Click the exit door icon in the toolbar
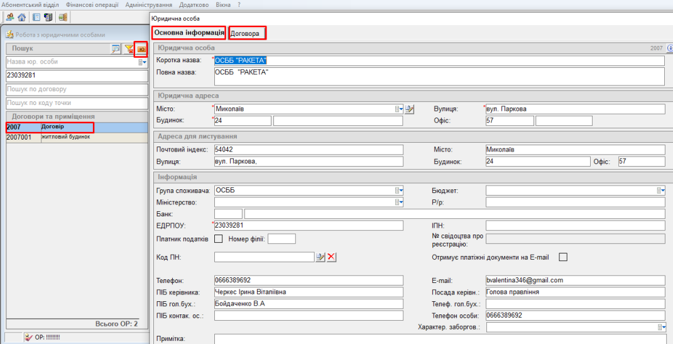This screenshot has width=673, height=344. [x=63, y=17]
